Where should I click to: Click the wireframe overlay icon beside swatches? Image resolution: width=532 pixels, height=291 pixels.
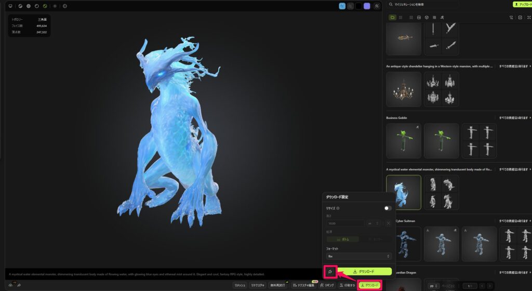[377, 6]
